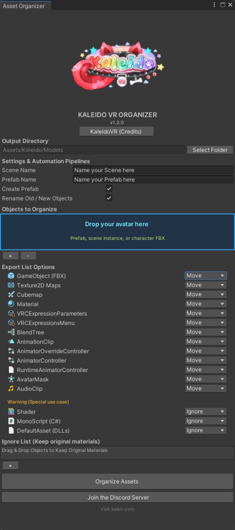Click the Scene Name input field
235x530 pixels.
click(153, 170)
